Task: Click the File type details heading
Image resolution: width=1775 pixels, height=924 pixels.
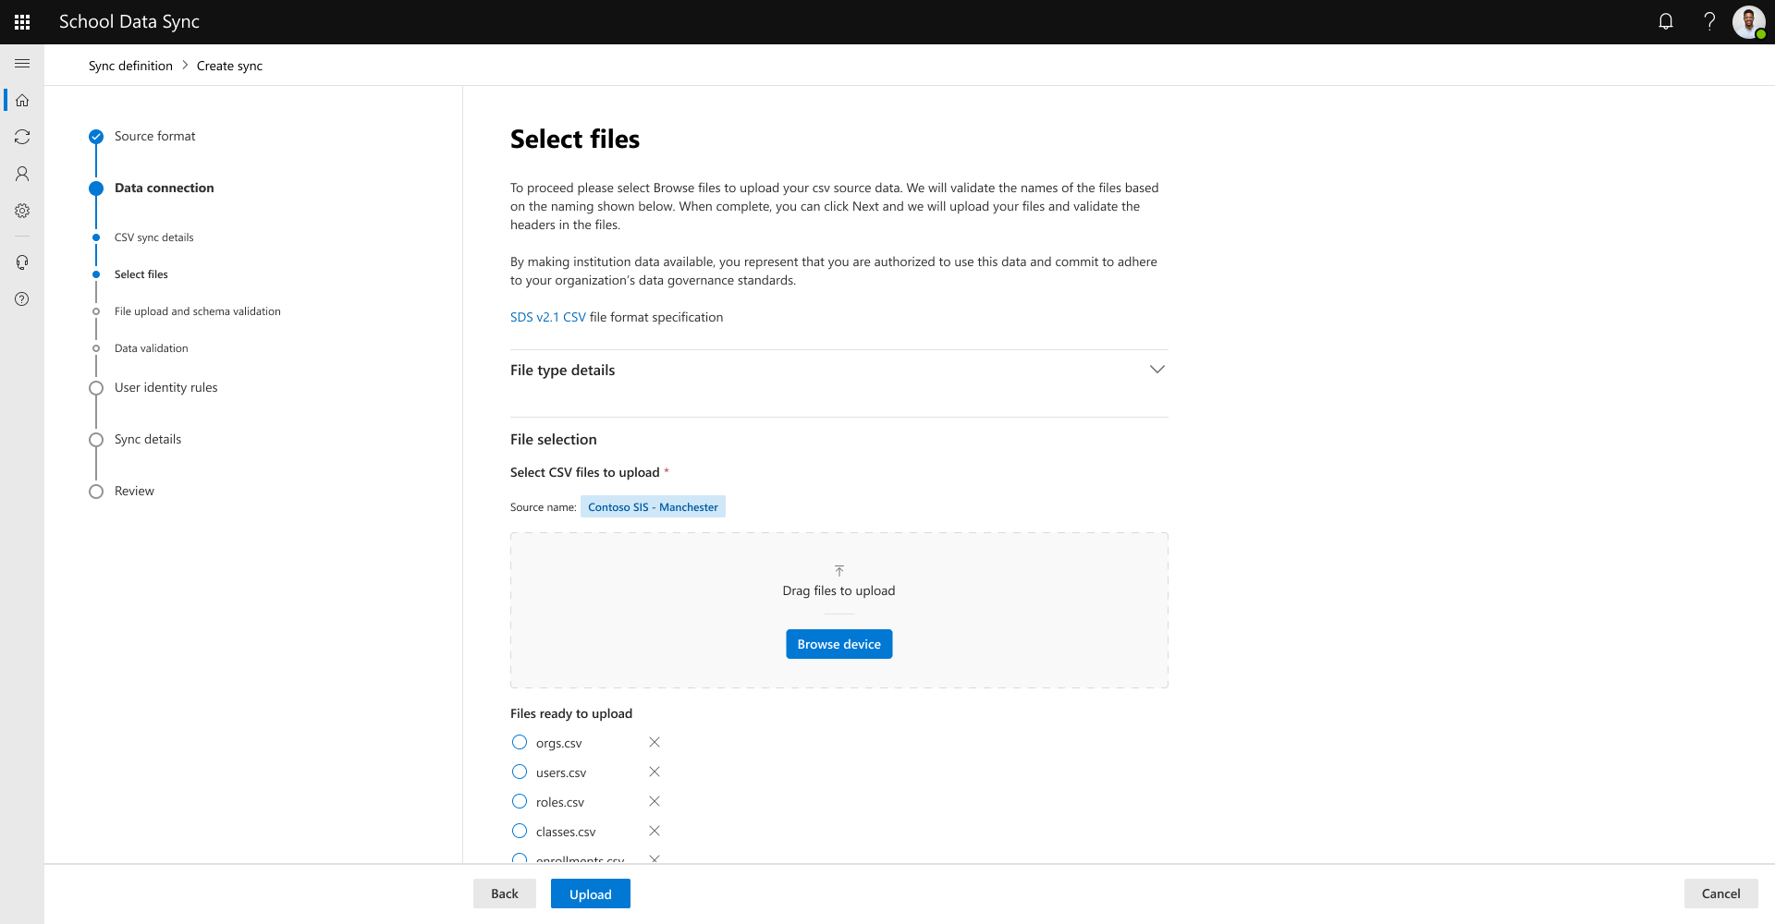Action: [x=562, y=370]
